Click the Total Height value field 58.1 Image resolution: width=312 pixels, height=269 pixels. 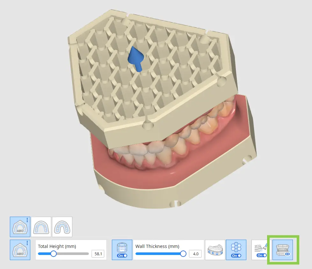click(97, 254)
